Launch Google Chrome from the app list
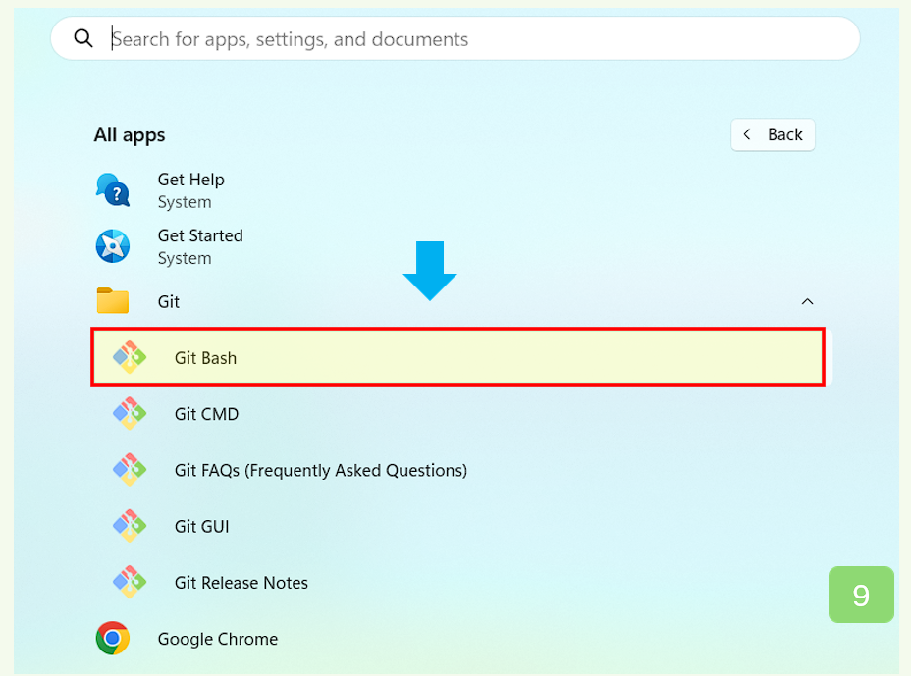 point(218,639)
